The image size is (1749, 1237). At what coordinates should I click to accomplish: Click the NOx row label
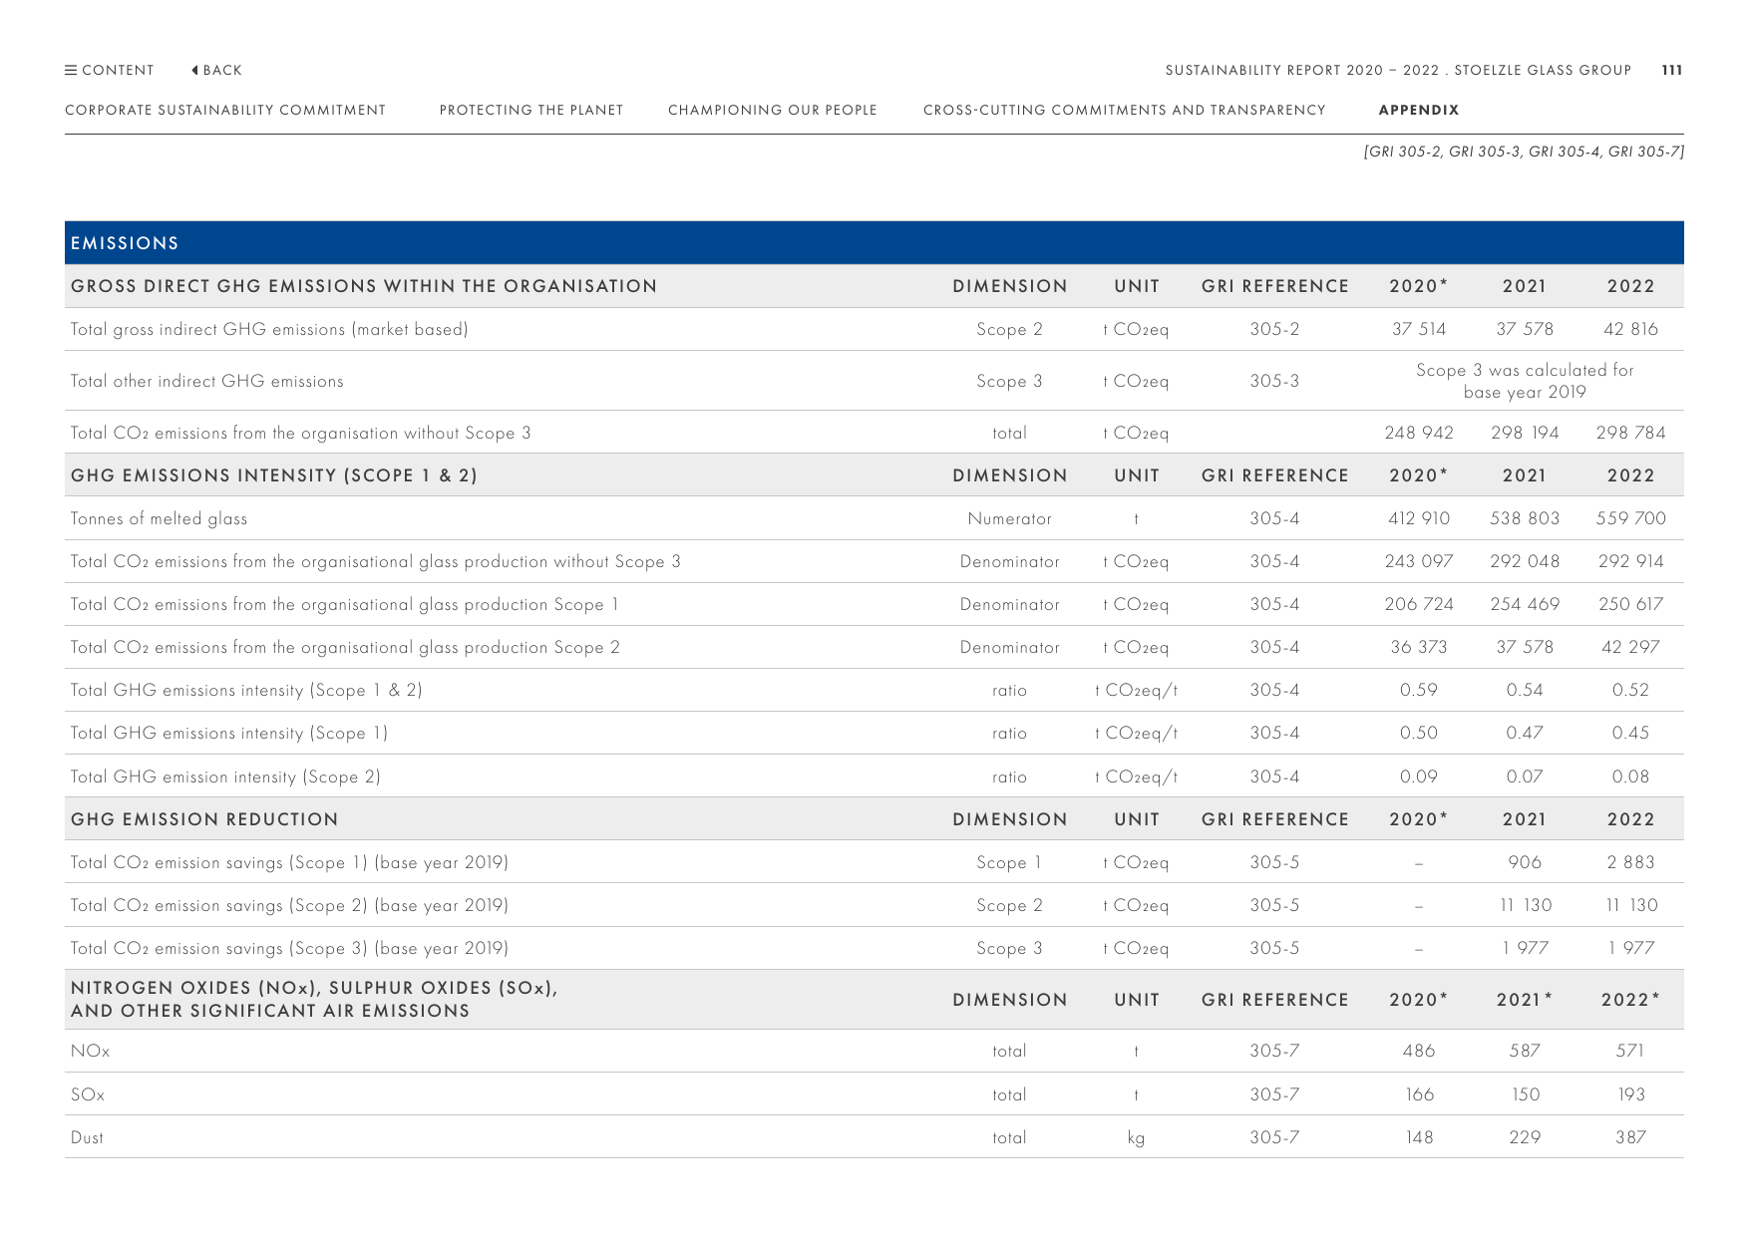coord(90,1051)
